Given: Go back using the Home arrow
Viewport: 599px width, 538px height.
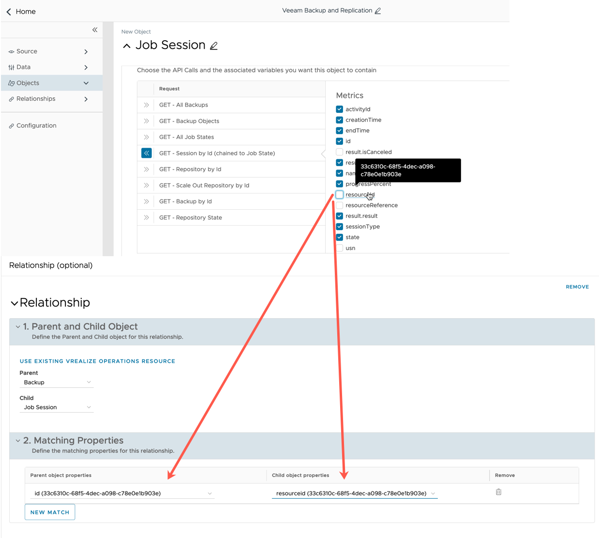Looking at the screenshot, I should tap(9, 12).
